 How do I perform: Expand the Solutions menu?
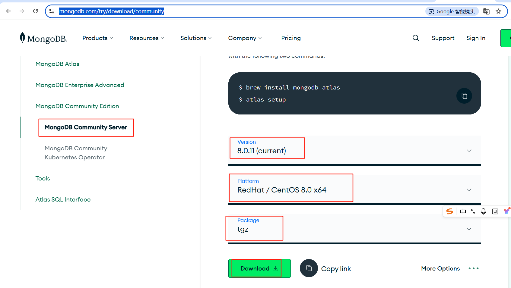point(196,38)
